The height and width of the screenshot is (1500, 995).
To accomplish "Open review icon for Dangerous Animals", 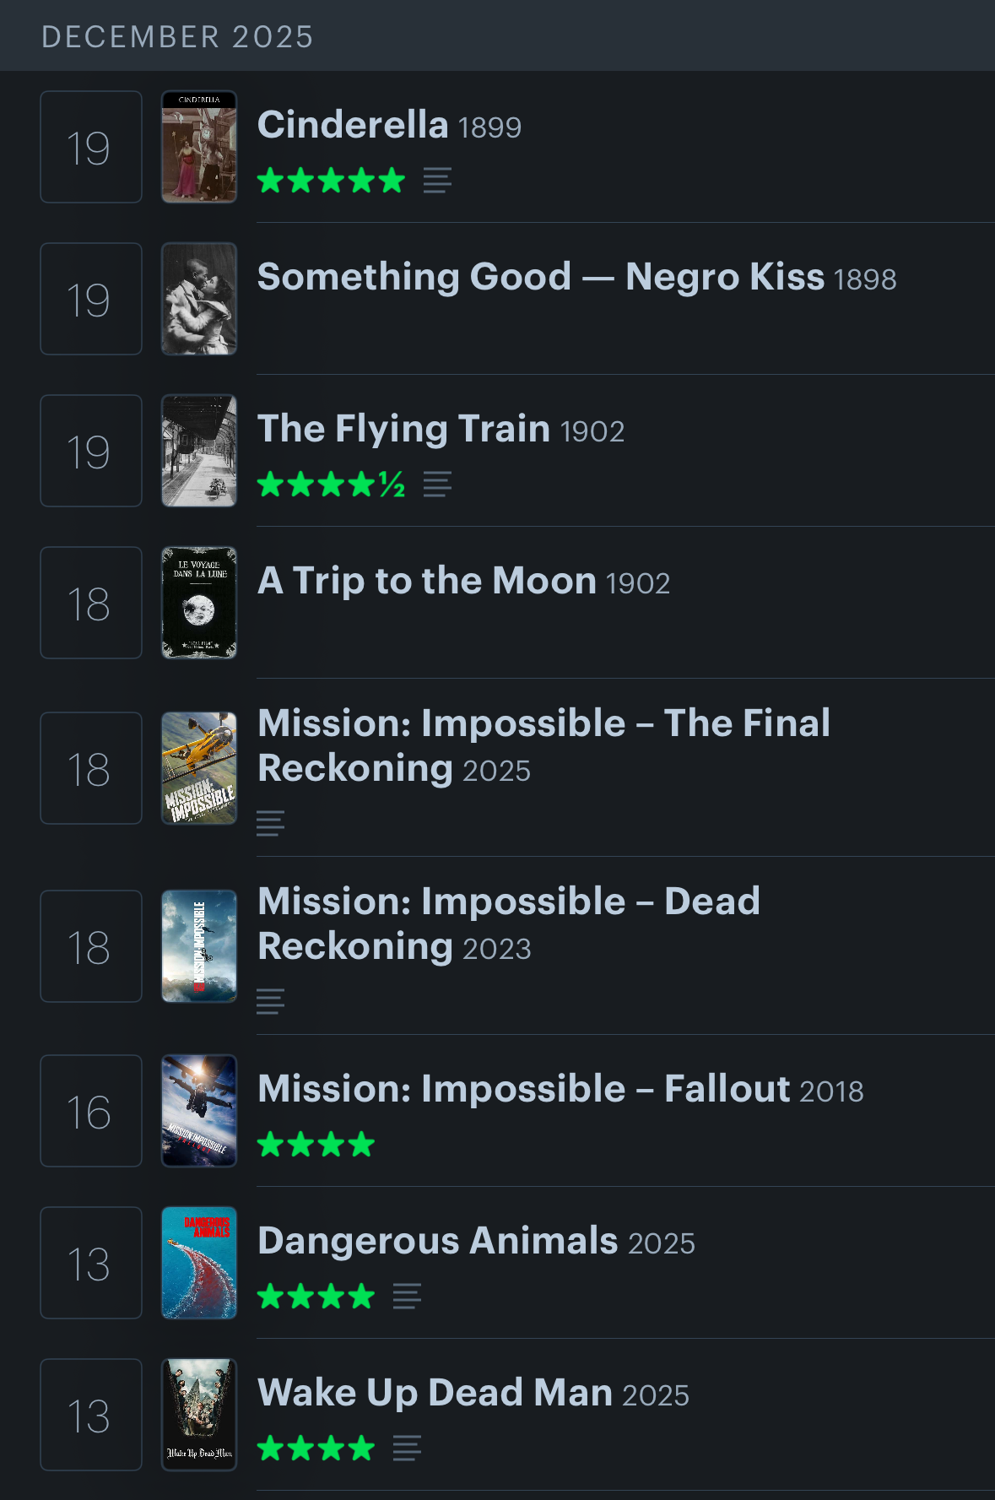I will [407, 1296].
